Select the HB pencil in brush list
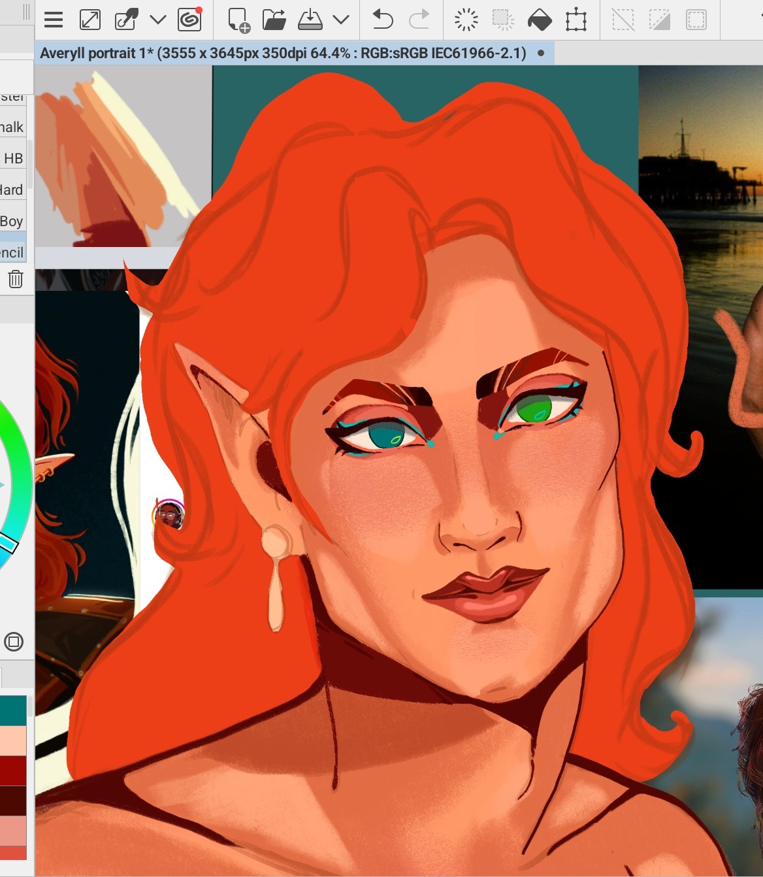Viewport: 763px width, 877px height. (13, 158)
